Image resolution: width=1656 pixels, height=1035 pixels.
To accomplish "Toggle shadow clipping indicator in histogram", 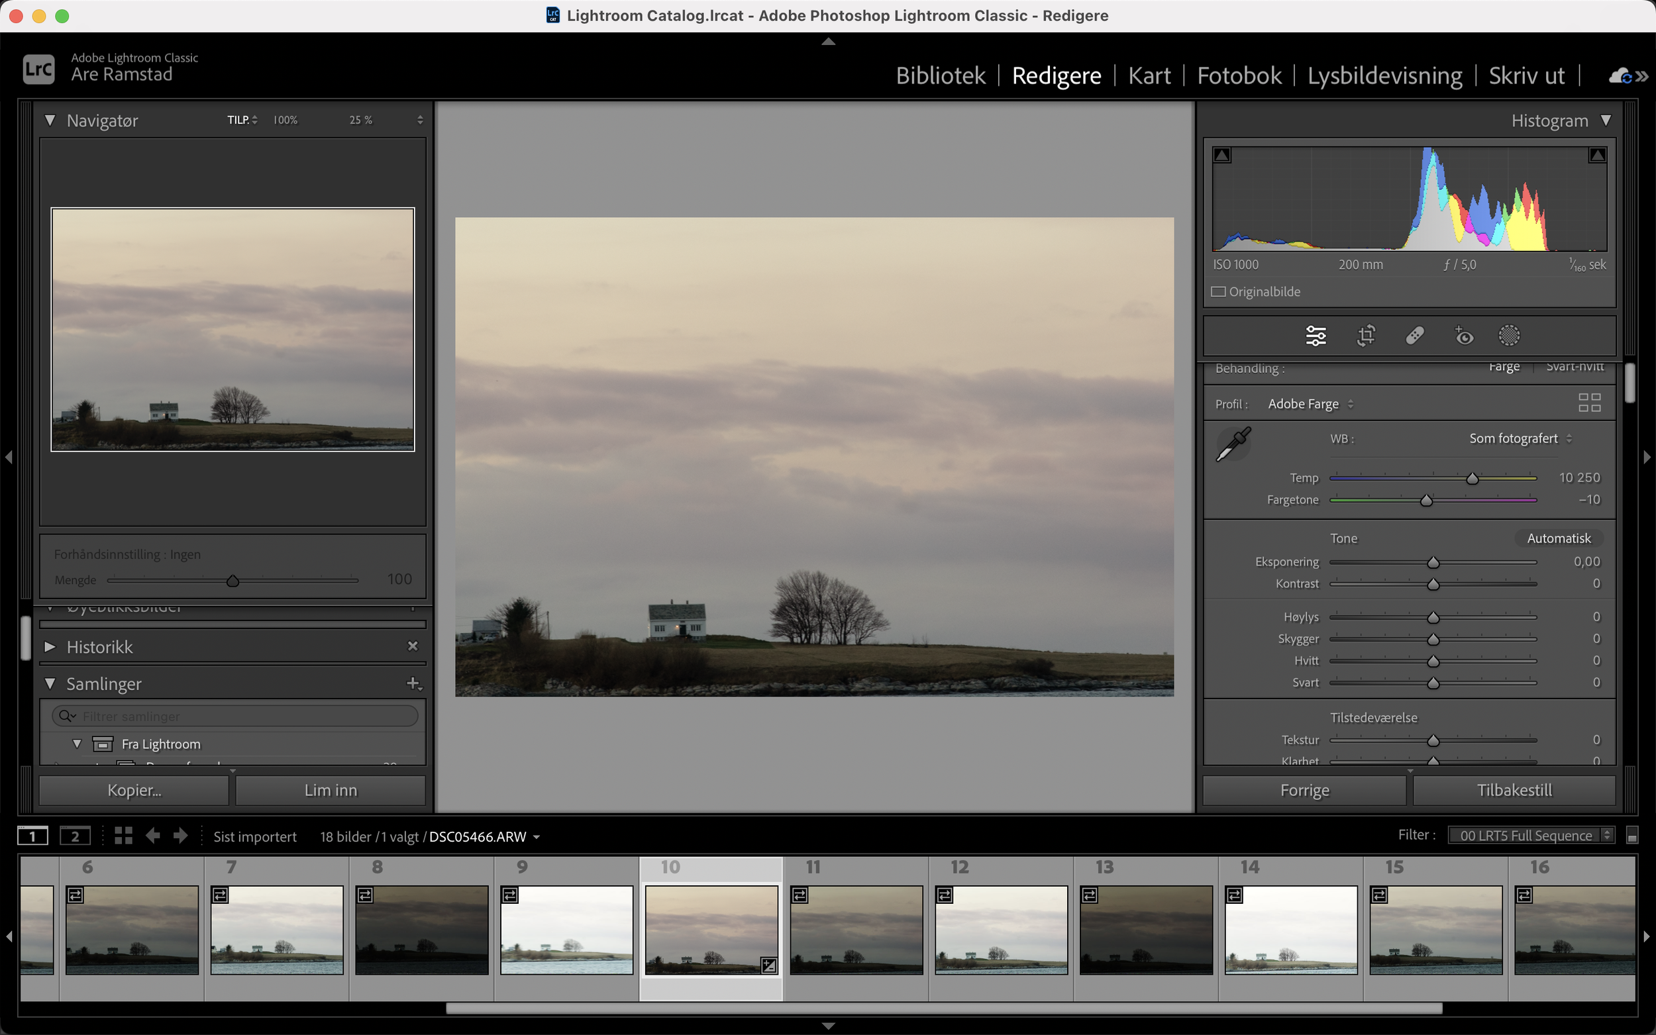I will [1222, 156].
